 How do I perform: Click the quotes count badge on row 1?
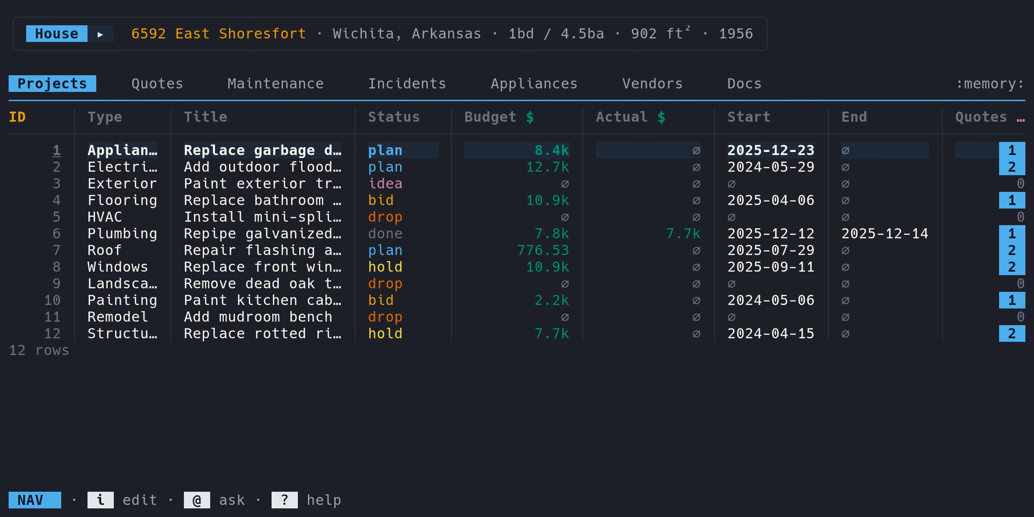(1012, 150)
